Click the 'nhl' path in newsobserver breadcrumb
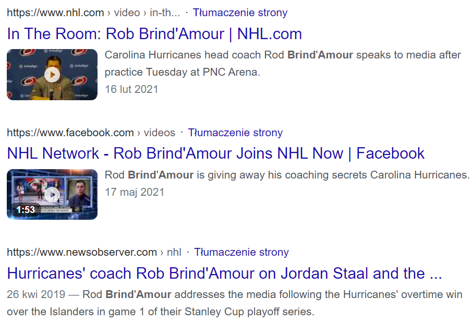Screen dimensions: 473x333 (x=174, y=252)
